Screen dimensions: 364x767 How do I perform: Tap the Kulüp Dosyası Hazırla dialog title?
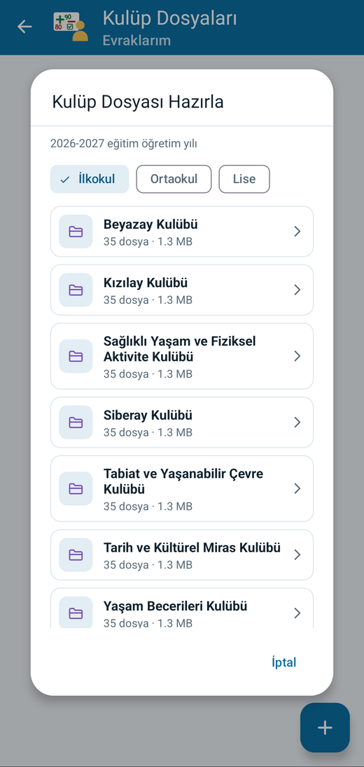coord(138,102)
